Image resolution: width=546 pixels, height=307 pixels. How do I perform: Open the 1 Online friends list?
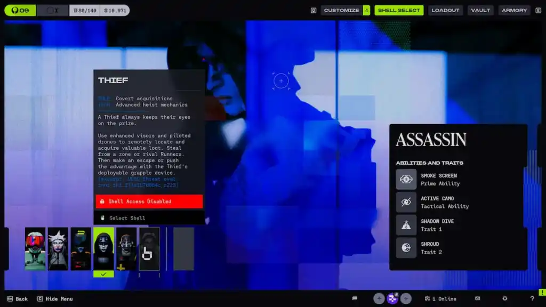click(x=440, y=298)
